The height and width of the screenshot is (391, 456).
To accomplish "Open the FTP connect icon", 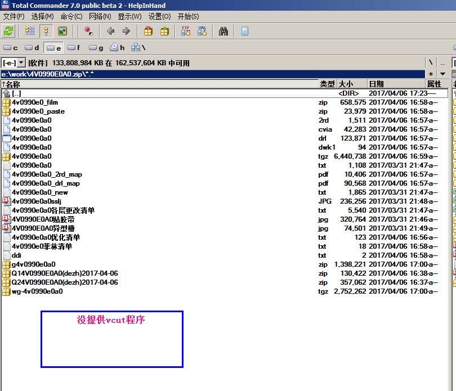I will pos(186,31).
